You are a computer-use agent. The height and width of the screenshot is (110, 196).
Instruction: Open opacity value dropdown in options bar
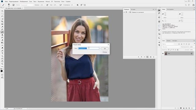[x=44, y=5]
